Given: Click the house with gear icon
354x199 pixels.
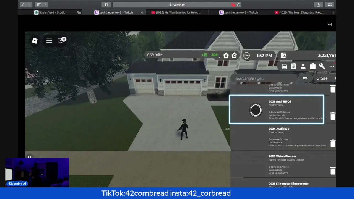Looking at the screenshot, I should (234, 55).
